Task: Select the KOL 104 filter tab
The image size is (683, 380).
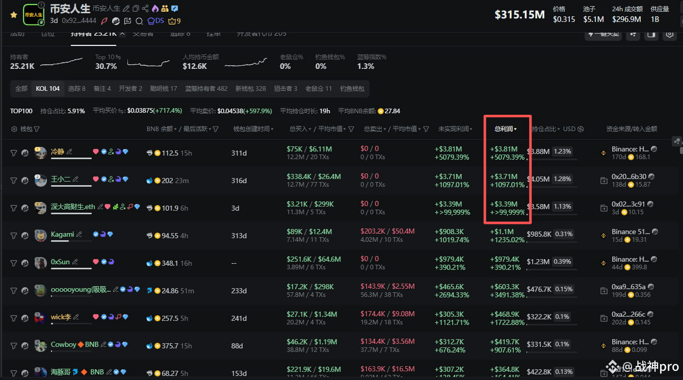Action: [x=47, y=88]
